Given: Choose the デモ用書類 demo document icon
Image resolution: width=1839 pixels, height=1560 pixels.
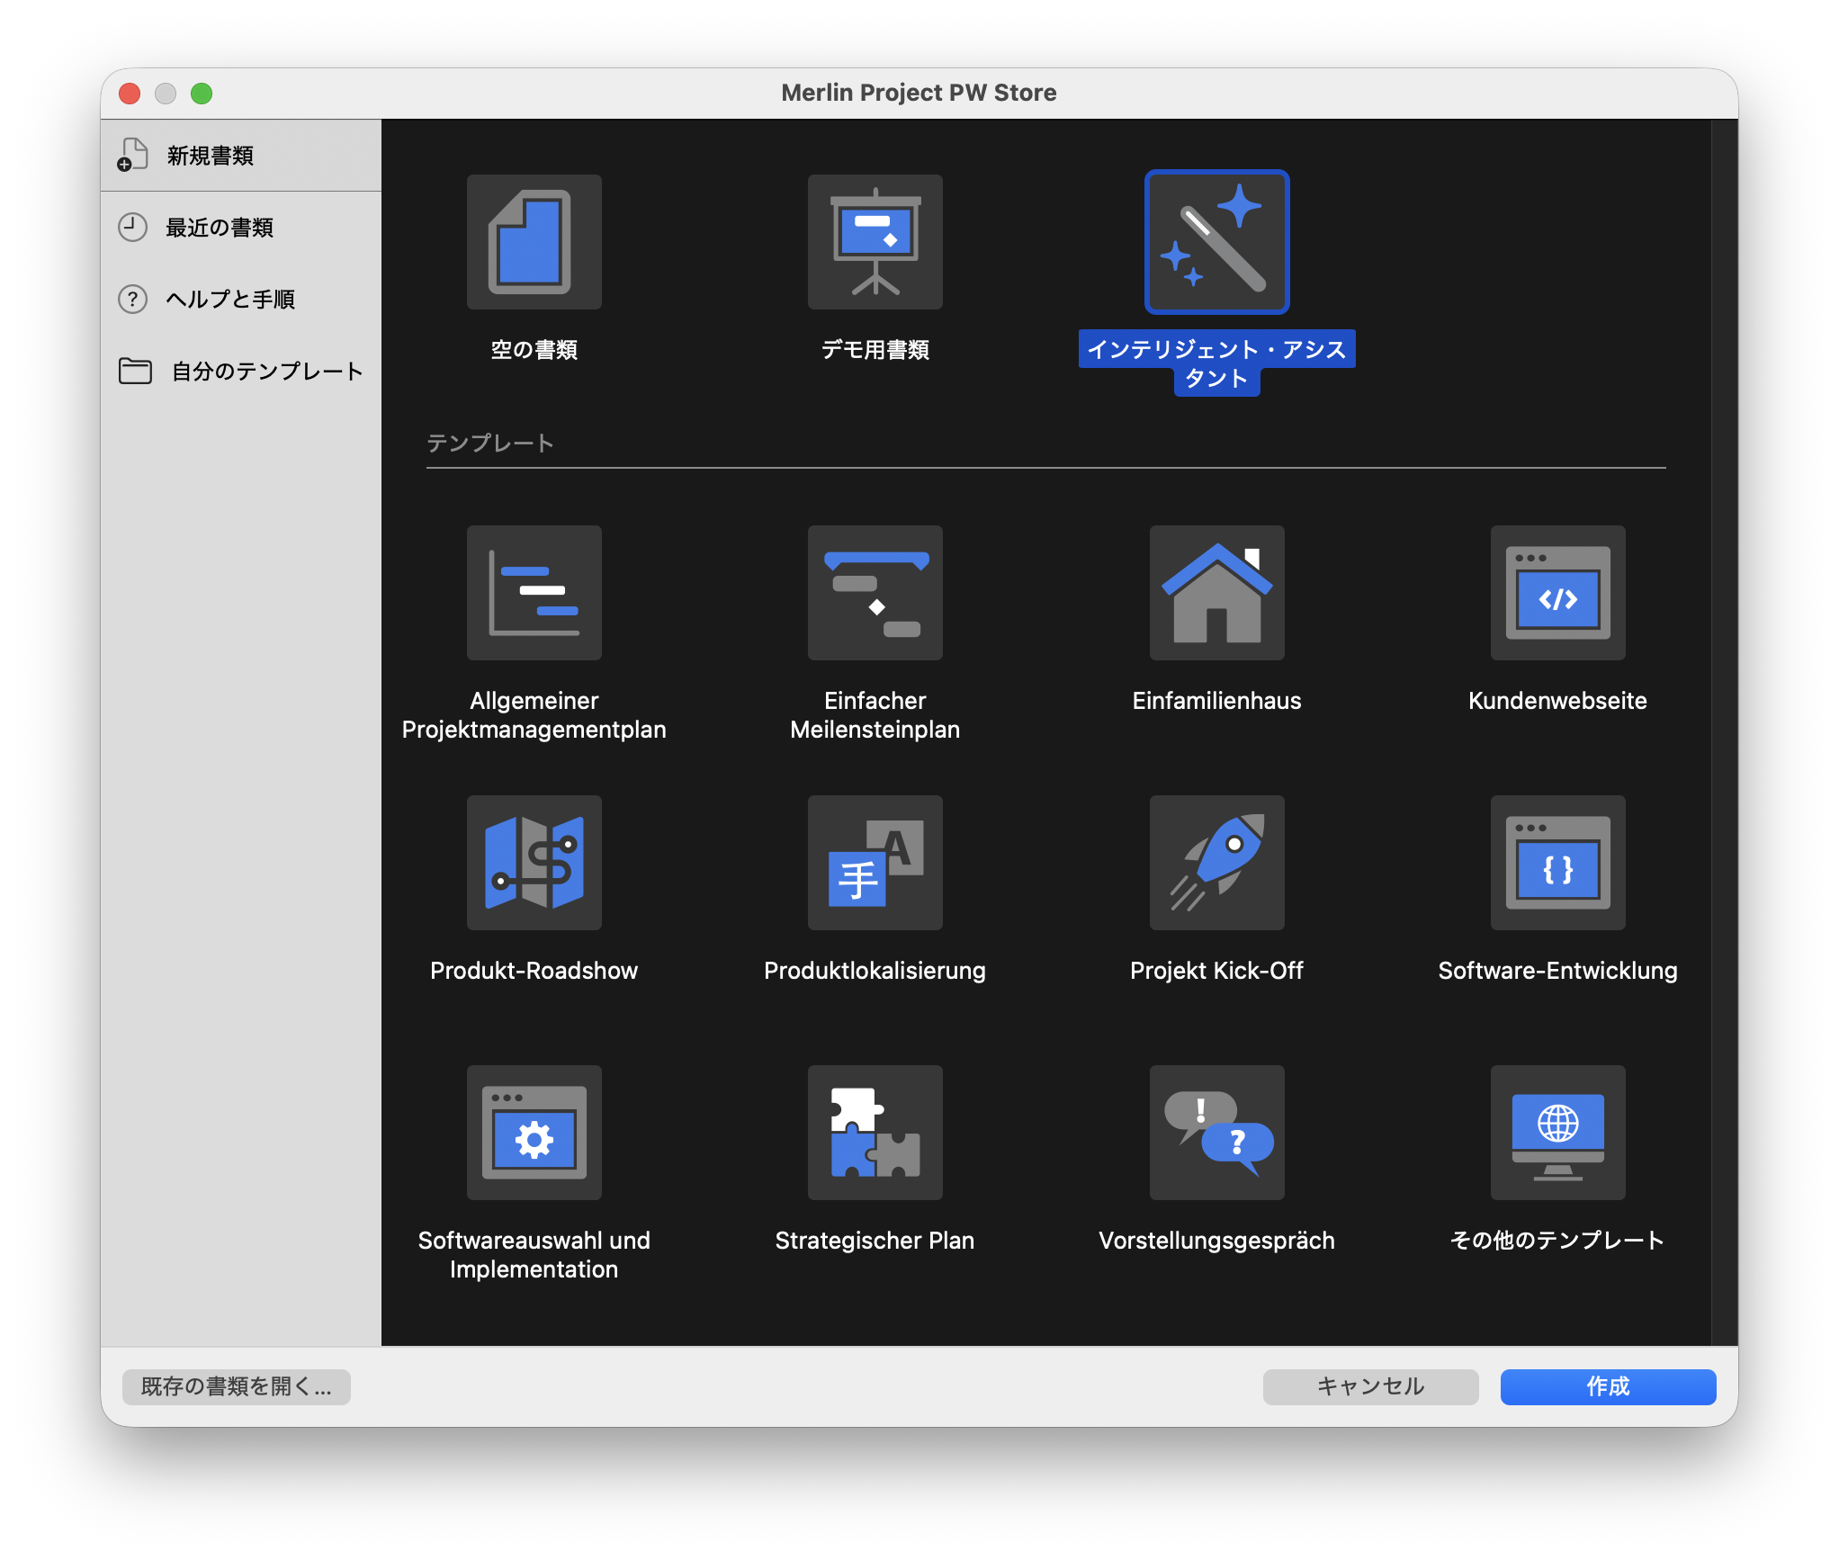Looking at the screenshot, I should pos(875,242).
